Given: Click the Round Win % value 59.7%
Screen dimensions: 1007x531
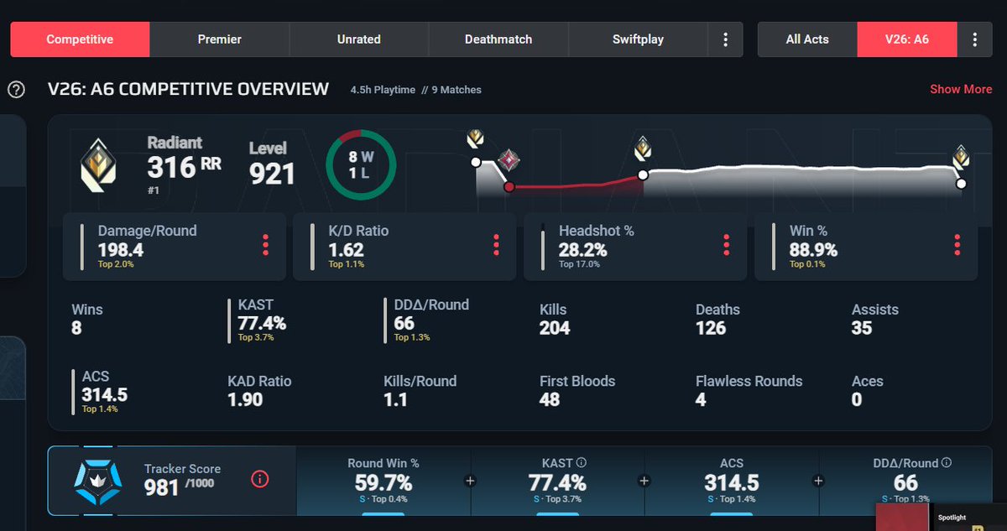Looking at the screenshot, I should (383, 483).
